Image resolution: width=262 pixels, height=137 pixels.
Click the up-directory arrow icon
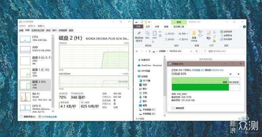click(150, 51)
